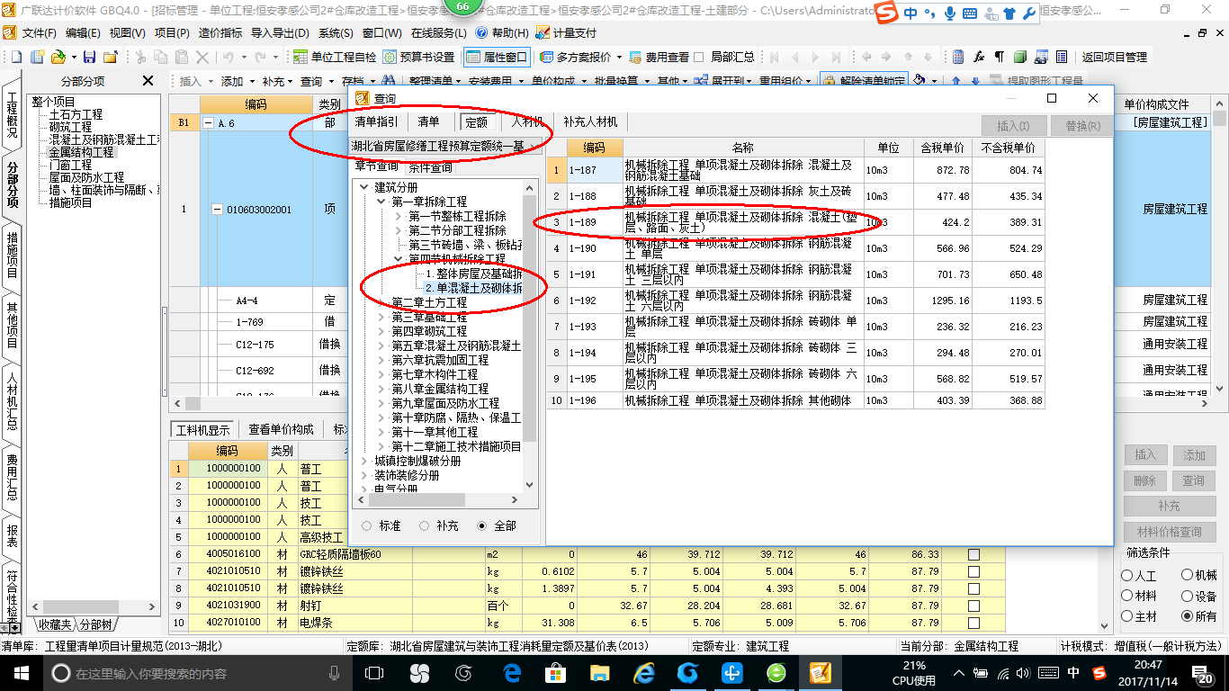This screenshot has height=691, width=1229.
Task: Select the 人工 filter radio button
Action: (1127, 575)
